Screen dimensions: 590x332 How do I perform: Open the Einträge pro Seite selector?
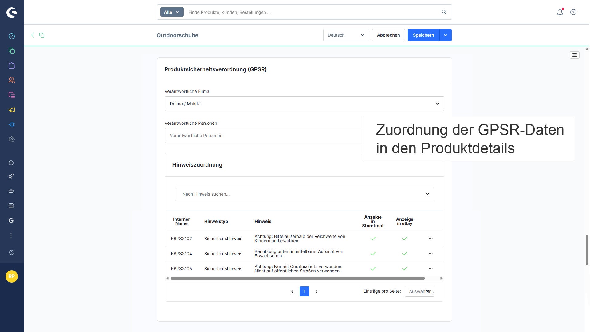(419, 291)
